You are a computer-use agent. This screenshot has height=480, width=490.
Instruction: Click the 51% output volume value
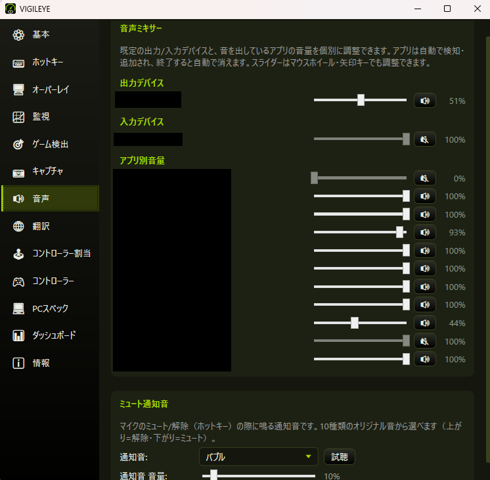coord(457,101)
